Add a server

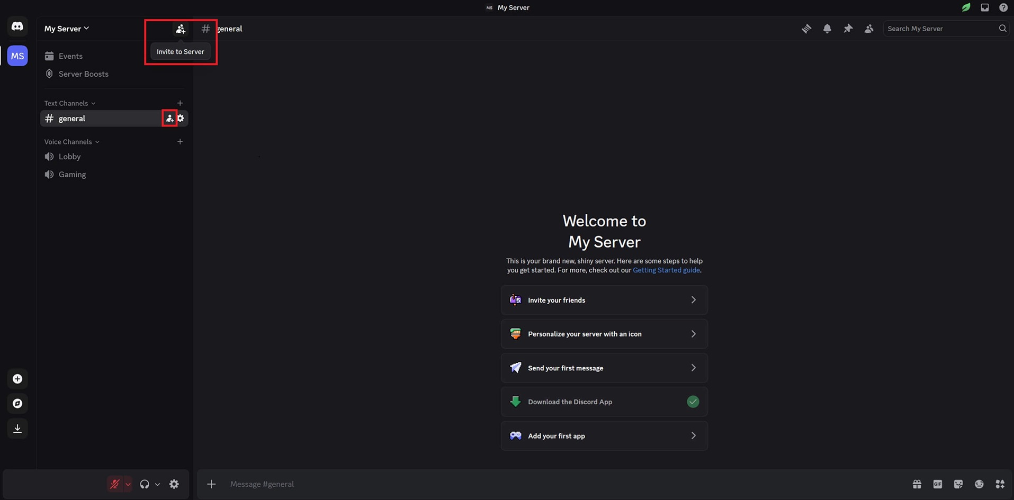(x=17, y=379)
